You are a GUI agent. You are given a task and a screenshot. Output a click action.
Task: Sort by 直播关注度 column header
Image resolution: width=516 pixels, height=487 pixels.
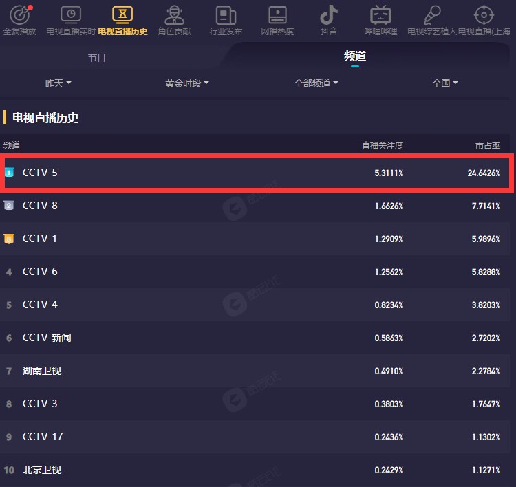383,145
